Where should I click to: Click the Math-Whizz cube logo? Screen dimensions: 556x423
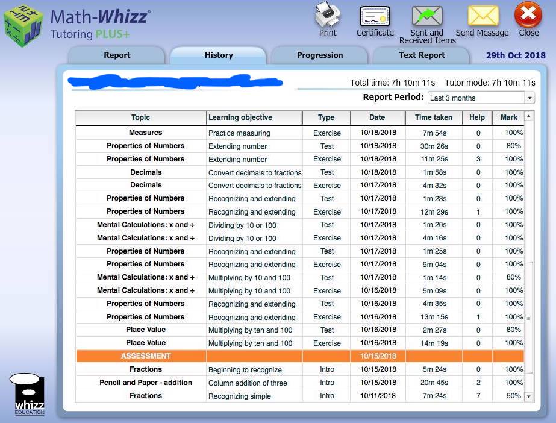pos(23,23)
